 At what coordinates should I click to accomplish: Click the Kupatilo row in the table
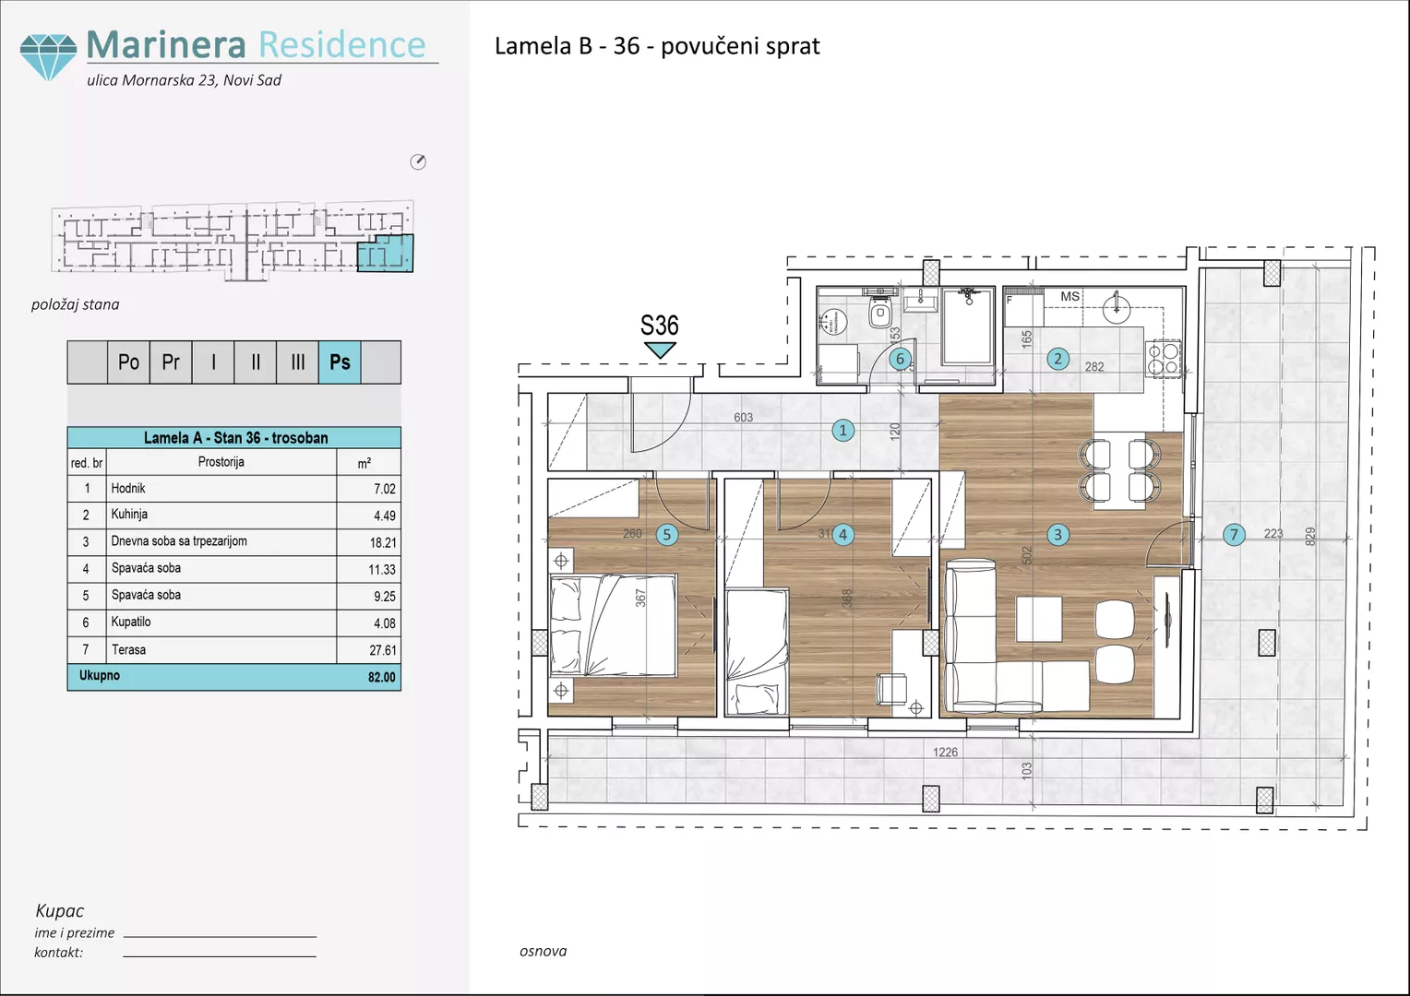[x=234, y=622]
